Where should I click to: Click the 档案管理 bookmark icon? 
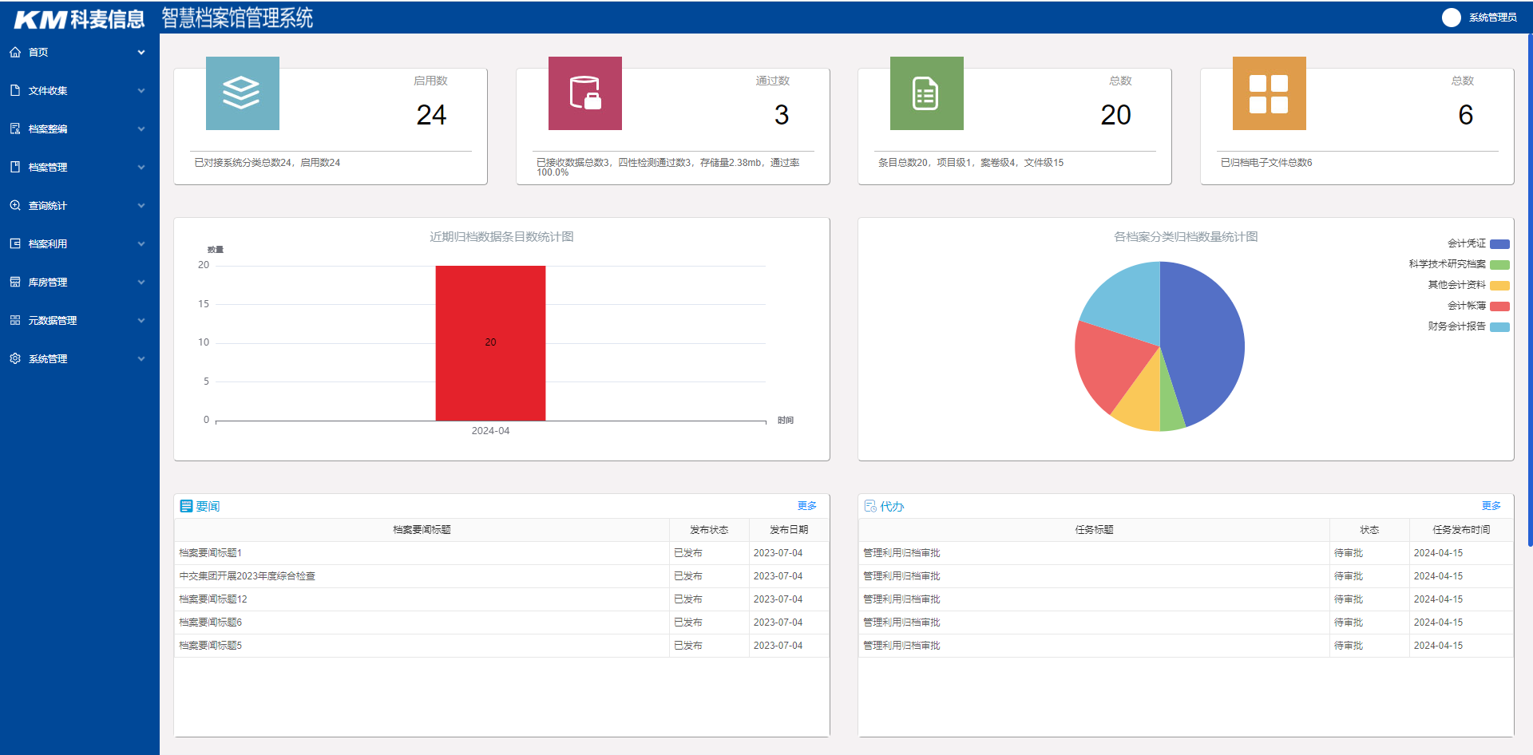coord(15,167)
